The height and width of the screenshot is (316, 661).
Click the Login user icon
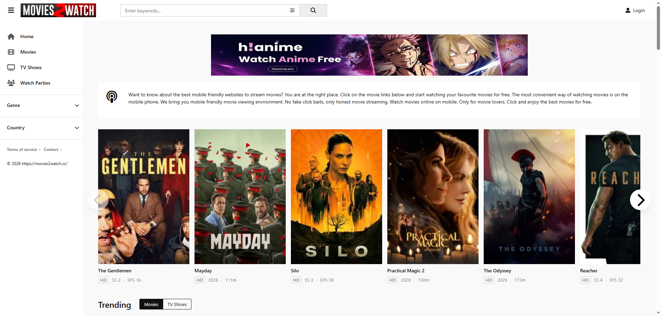pyautogui.click(x=628, y=10)
